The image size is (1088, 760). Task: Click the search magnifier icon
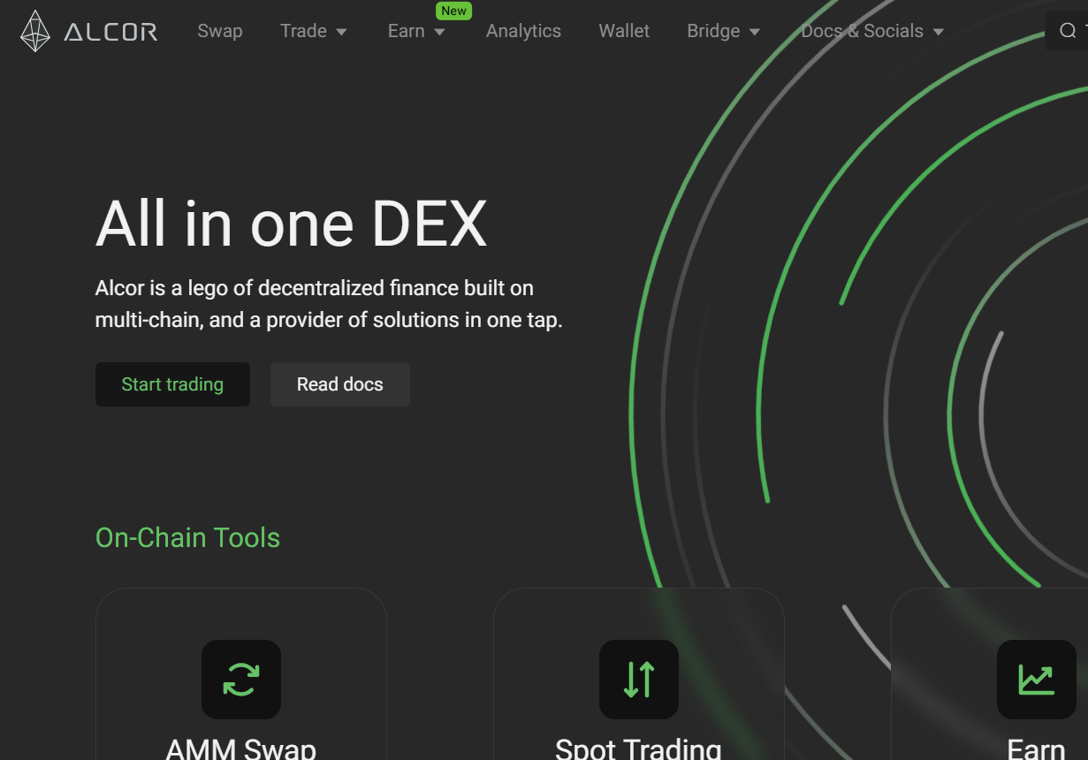[x=1068, y=31]
